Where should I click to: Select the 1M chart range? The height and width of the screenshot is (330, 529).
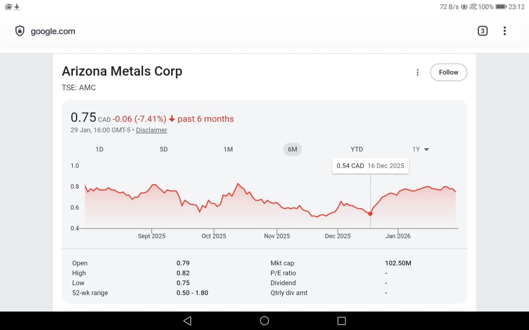pos(228,149)
